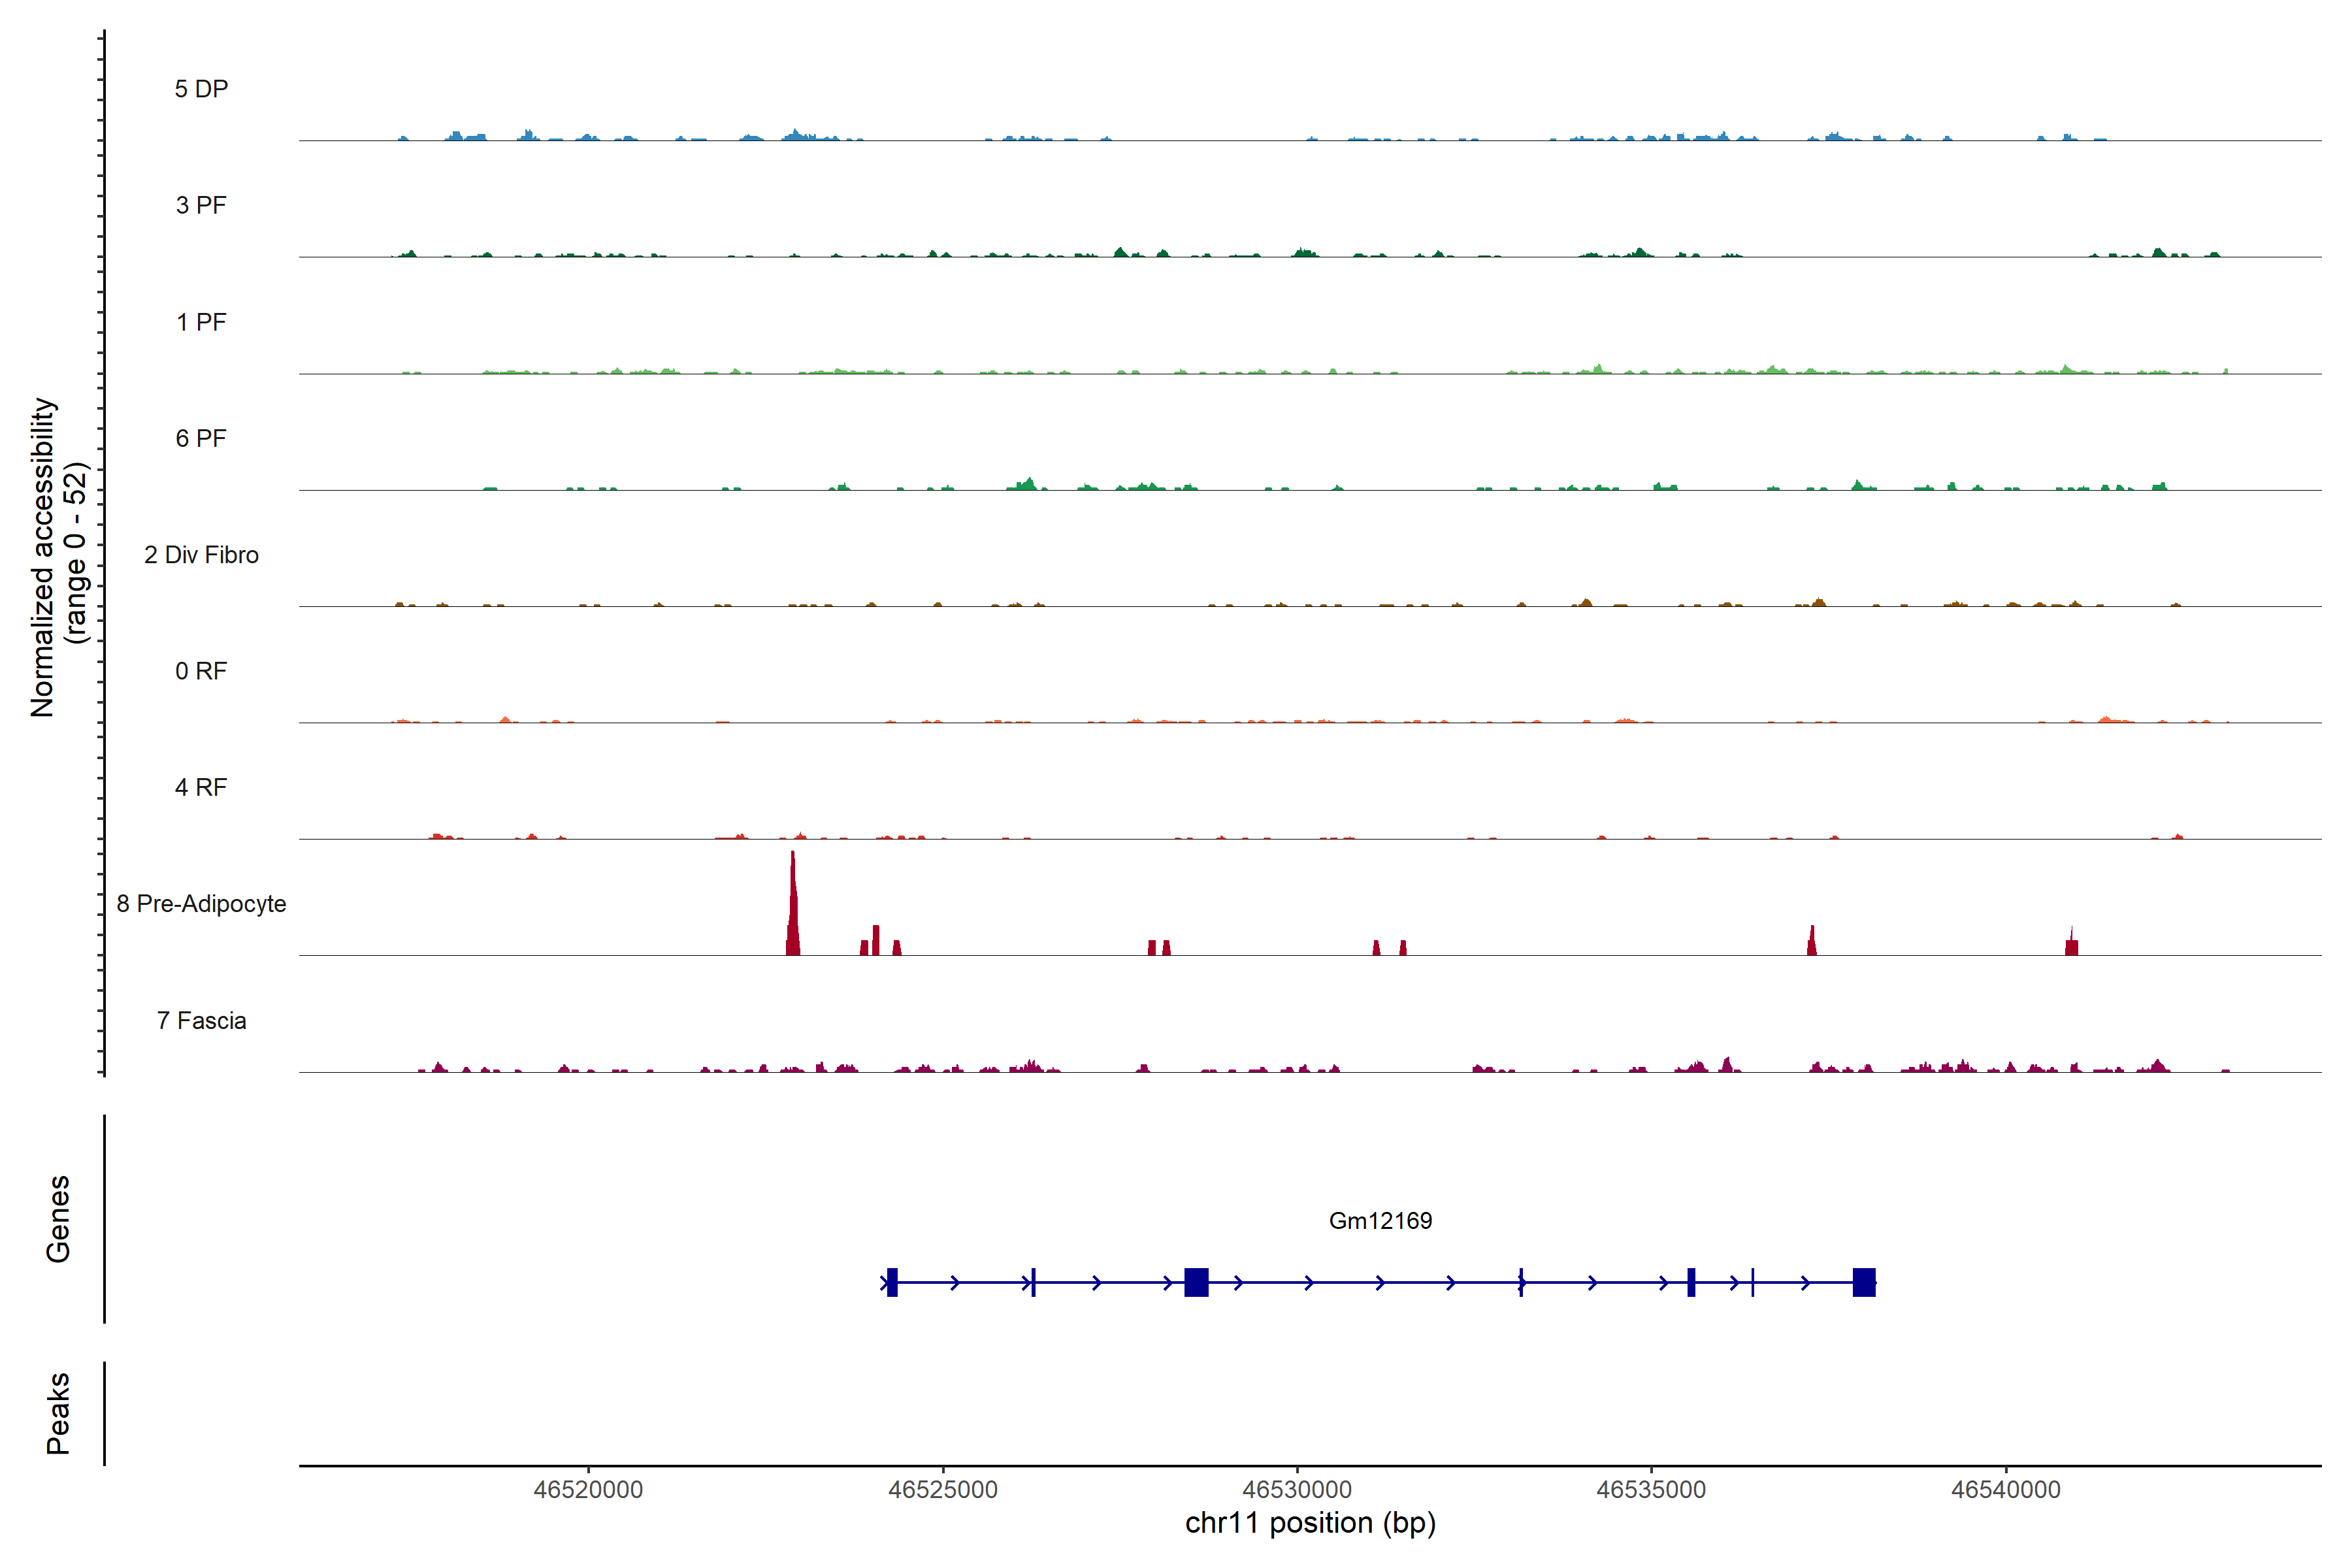This screenshot has height=1568, width=2352.
Task: Select the 3 PF track label
Action: [201, 205]
